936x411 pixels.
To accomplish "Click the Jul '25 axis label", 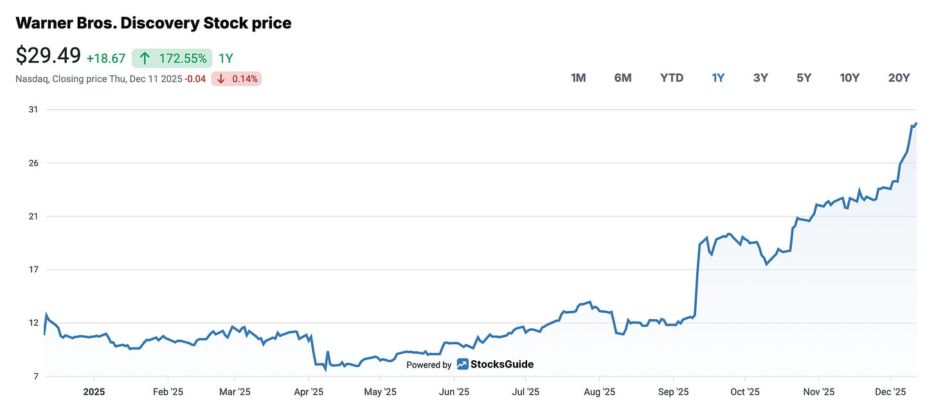I will point(526,391).
